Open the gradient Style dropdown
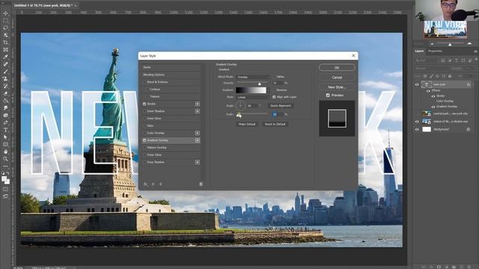This screenshot has width=479, height=269. coord(253,97)
